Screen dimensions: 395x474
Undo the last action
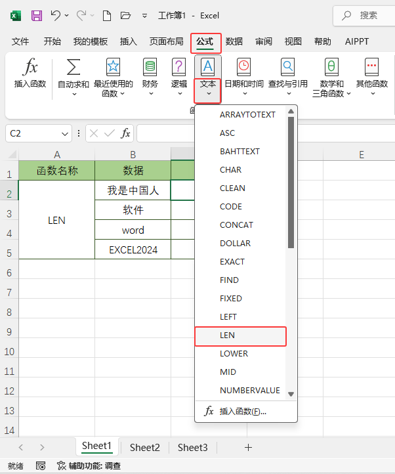[x=56, y=15]
